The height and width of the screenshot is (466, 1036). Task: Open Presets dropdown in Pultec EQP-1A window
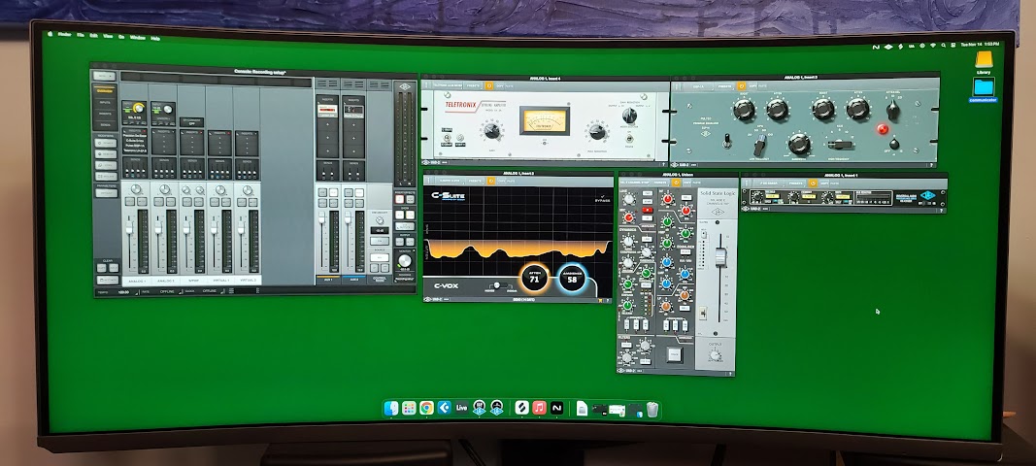coord(724,86)
